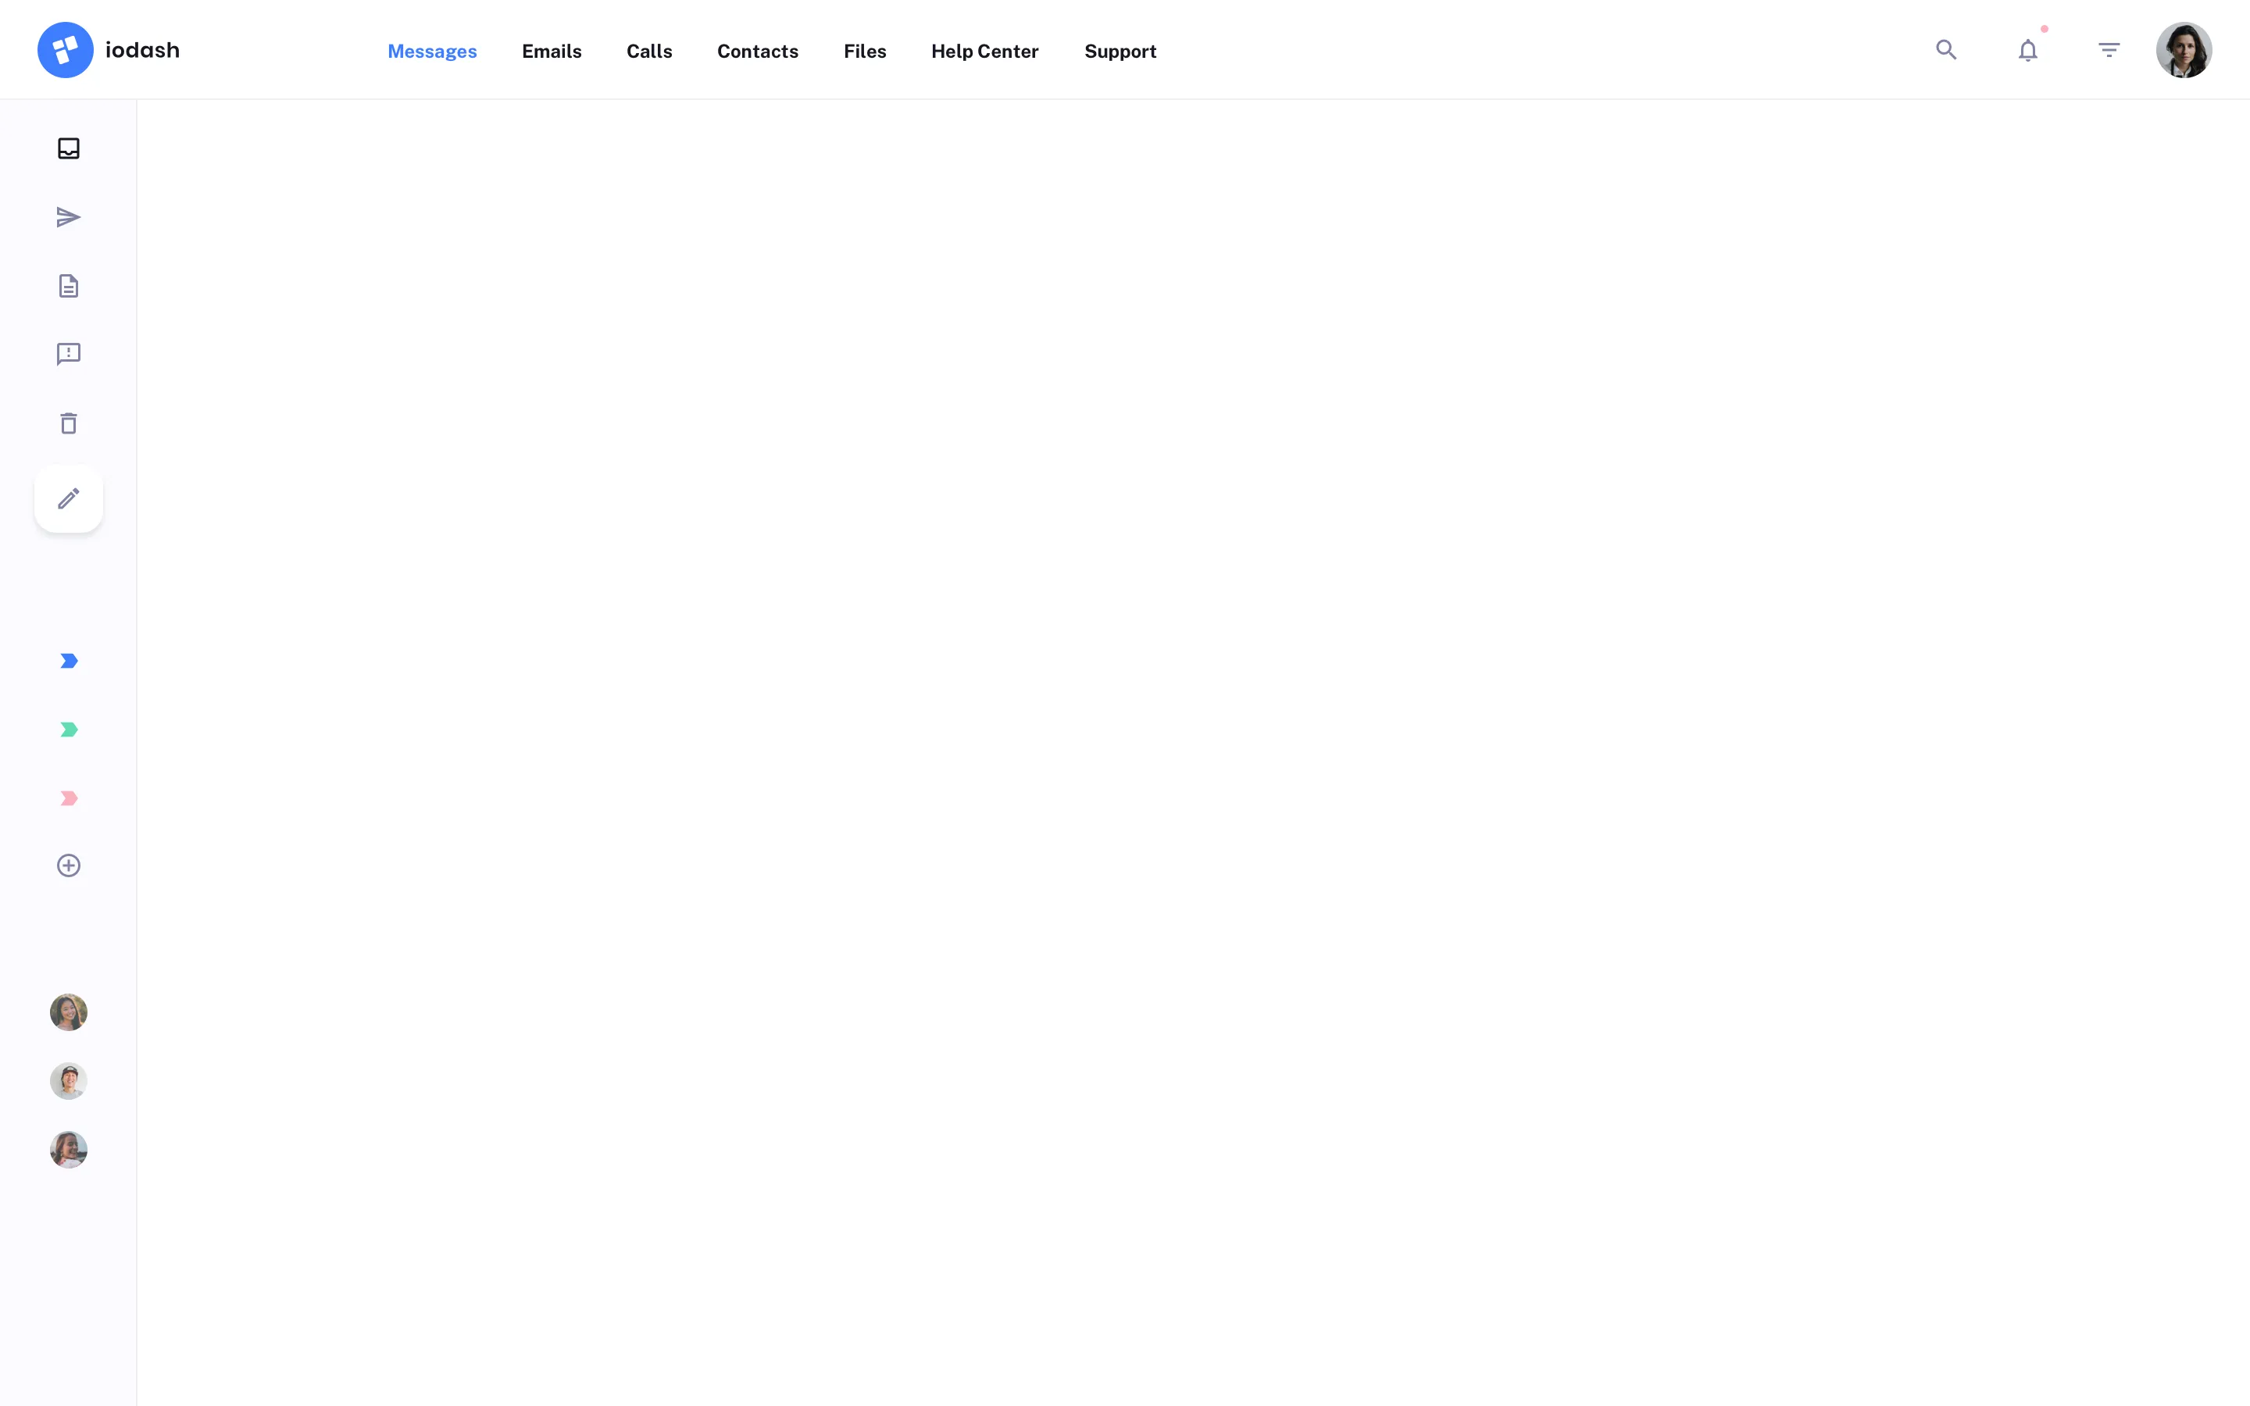Switch to the Contacts tab
This screenshot has height=1406, width=2250.
coord(757,51)
